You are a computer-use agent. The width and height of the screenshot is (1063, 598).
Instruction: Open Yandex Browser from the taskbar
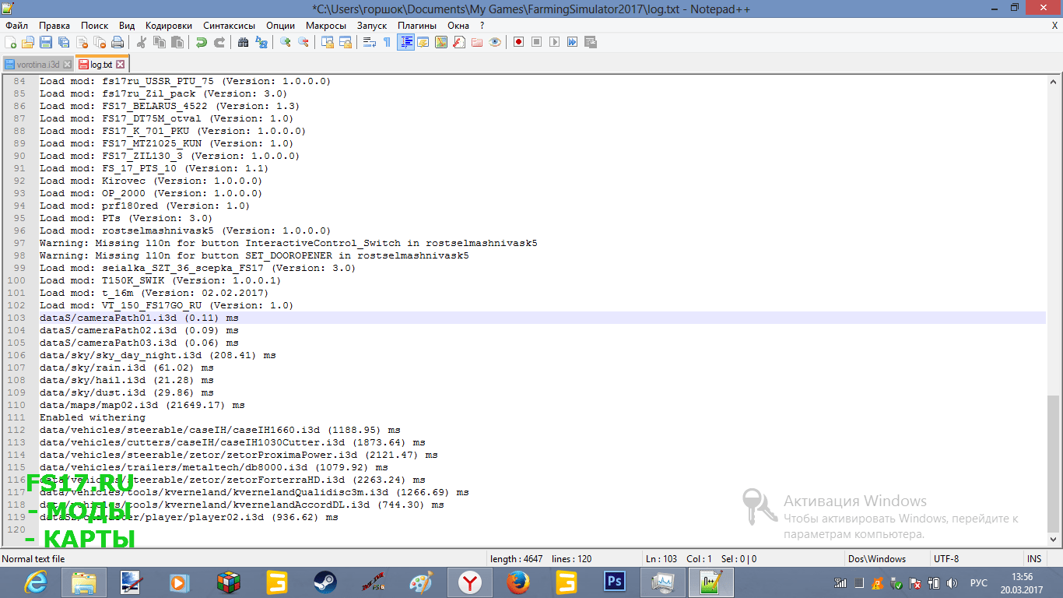468,582
